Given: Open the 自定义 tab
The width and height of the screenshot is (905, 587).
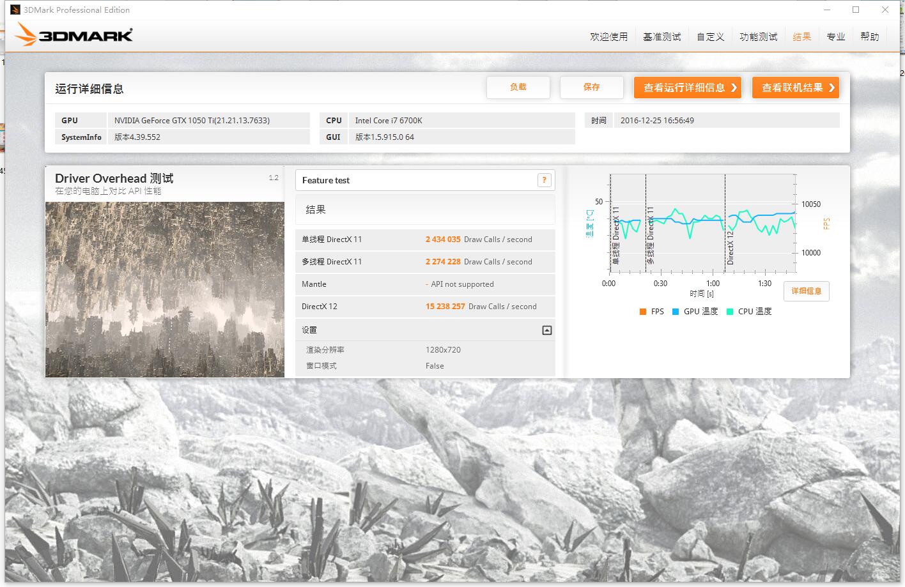Looking at the screenshot, I should [709, 36].
